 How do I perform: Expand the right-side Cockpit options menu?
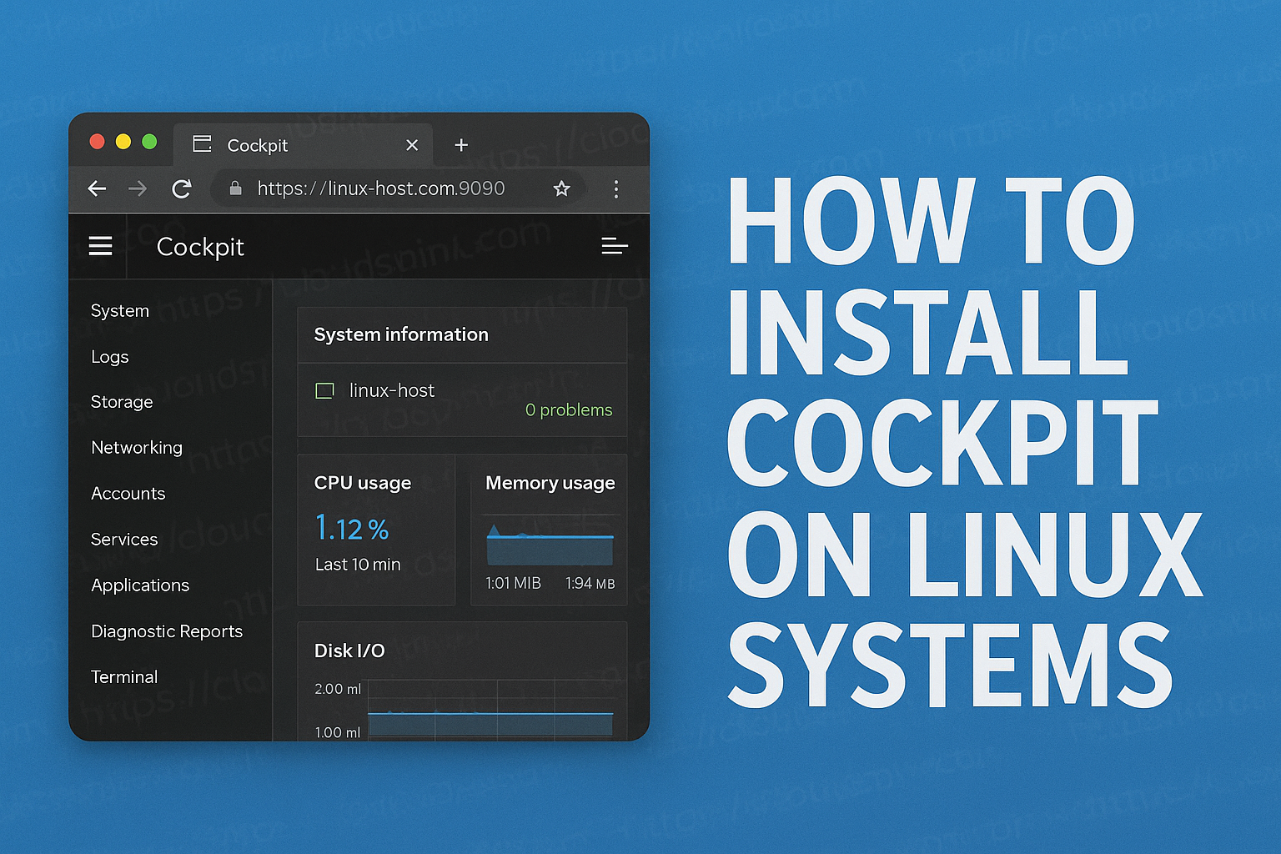click(615, 246)
